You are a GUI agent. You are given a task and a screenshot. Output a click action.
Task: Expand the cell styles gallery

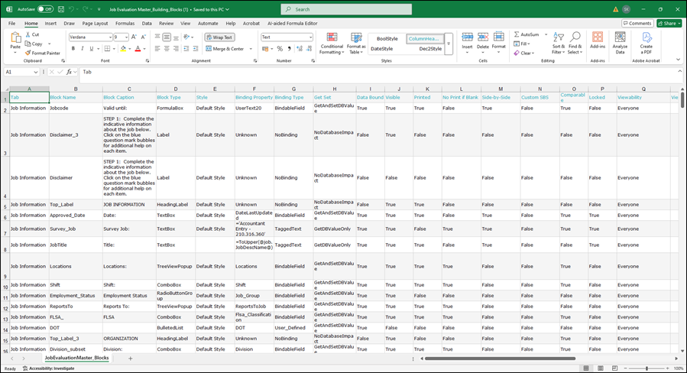(x=449, y=44)
